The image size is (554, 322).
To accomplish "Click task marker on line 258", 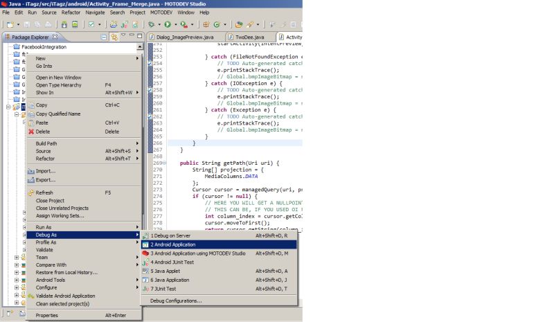I will (150, 90).
